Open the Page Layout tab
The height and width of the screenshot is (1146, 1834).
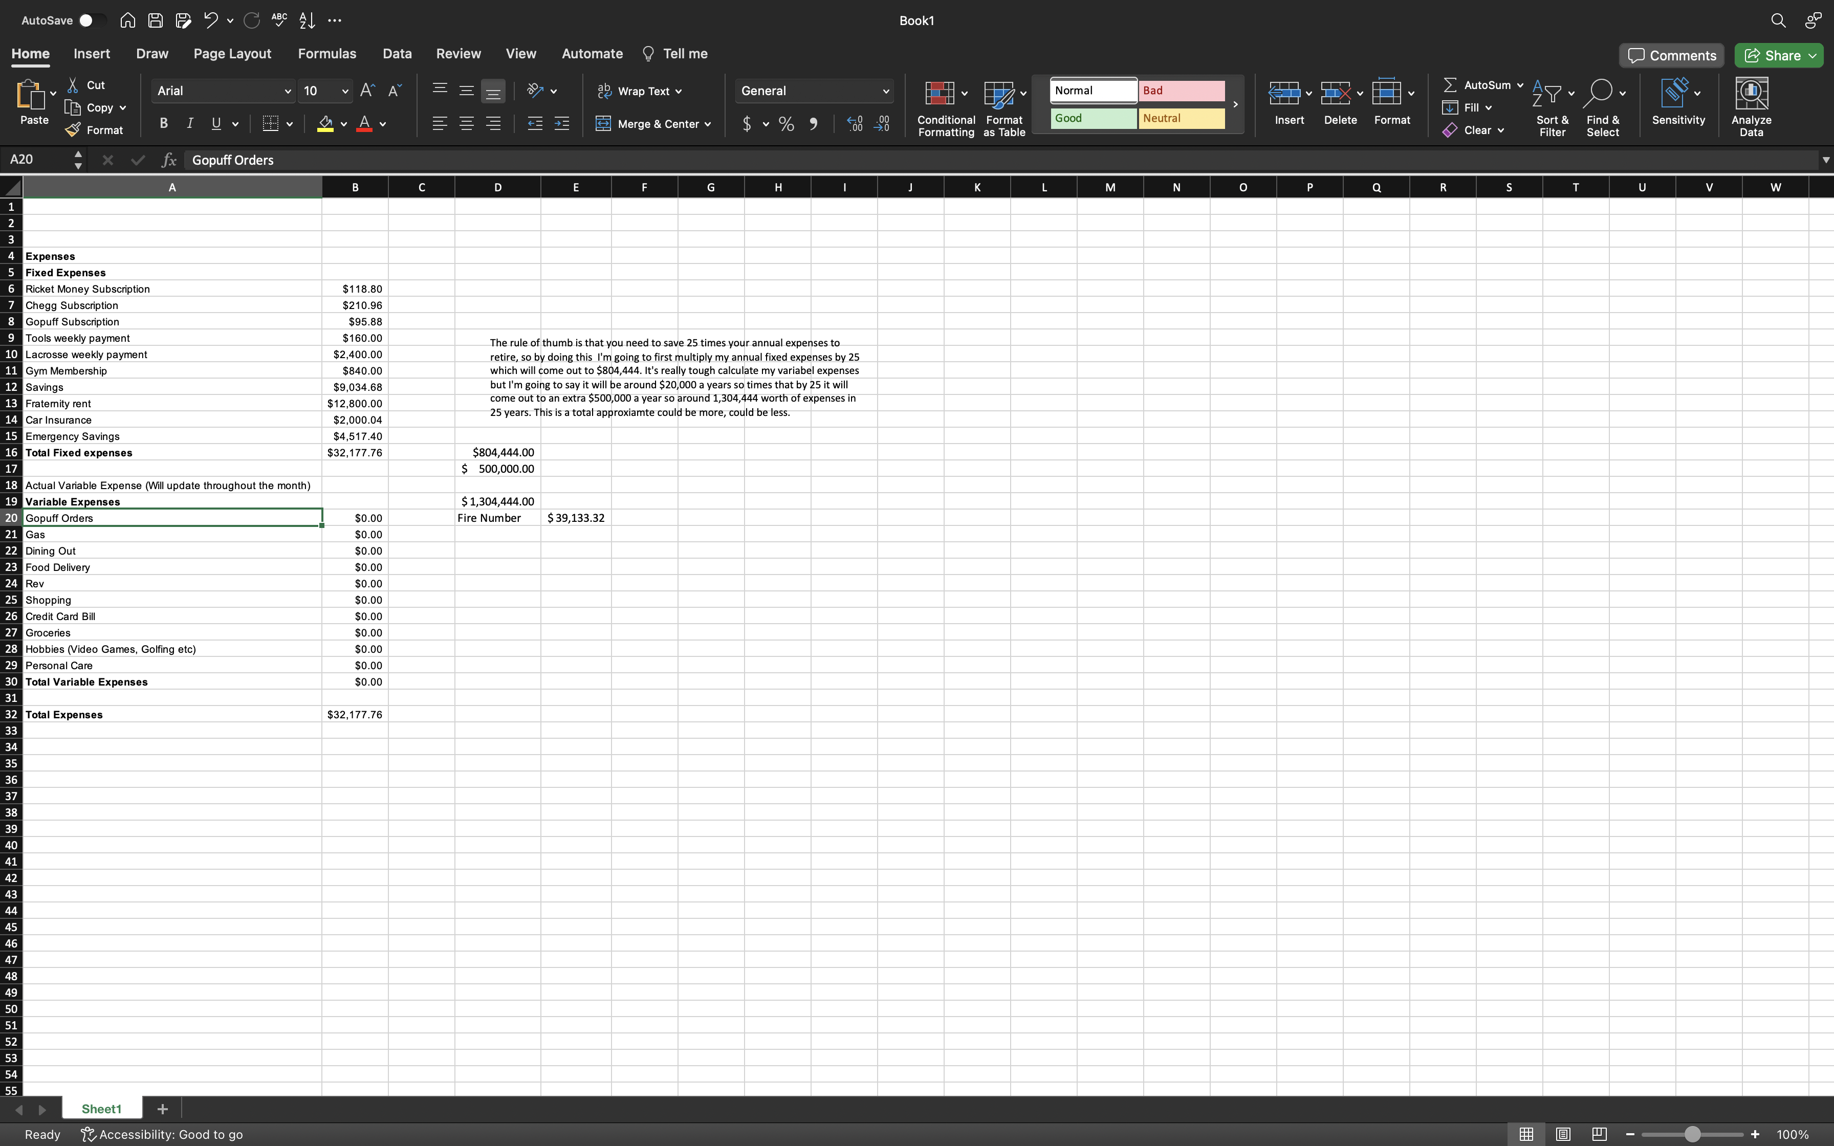point(232,54)
